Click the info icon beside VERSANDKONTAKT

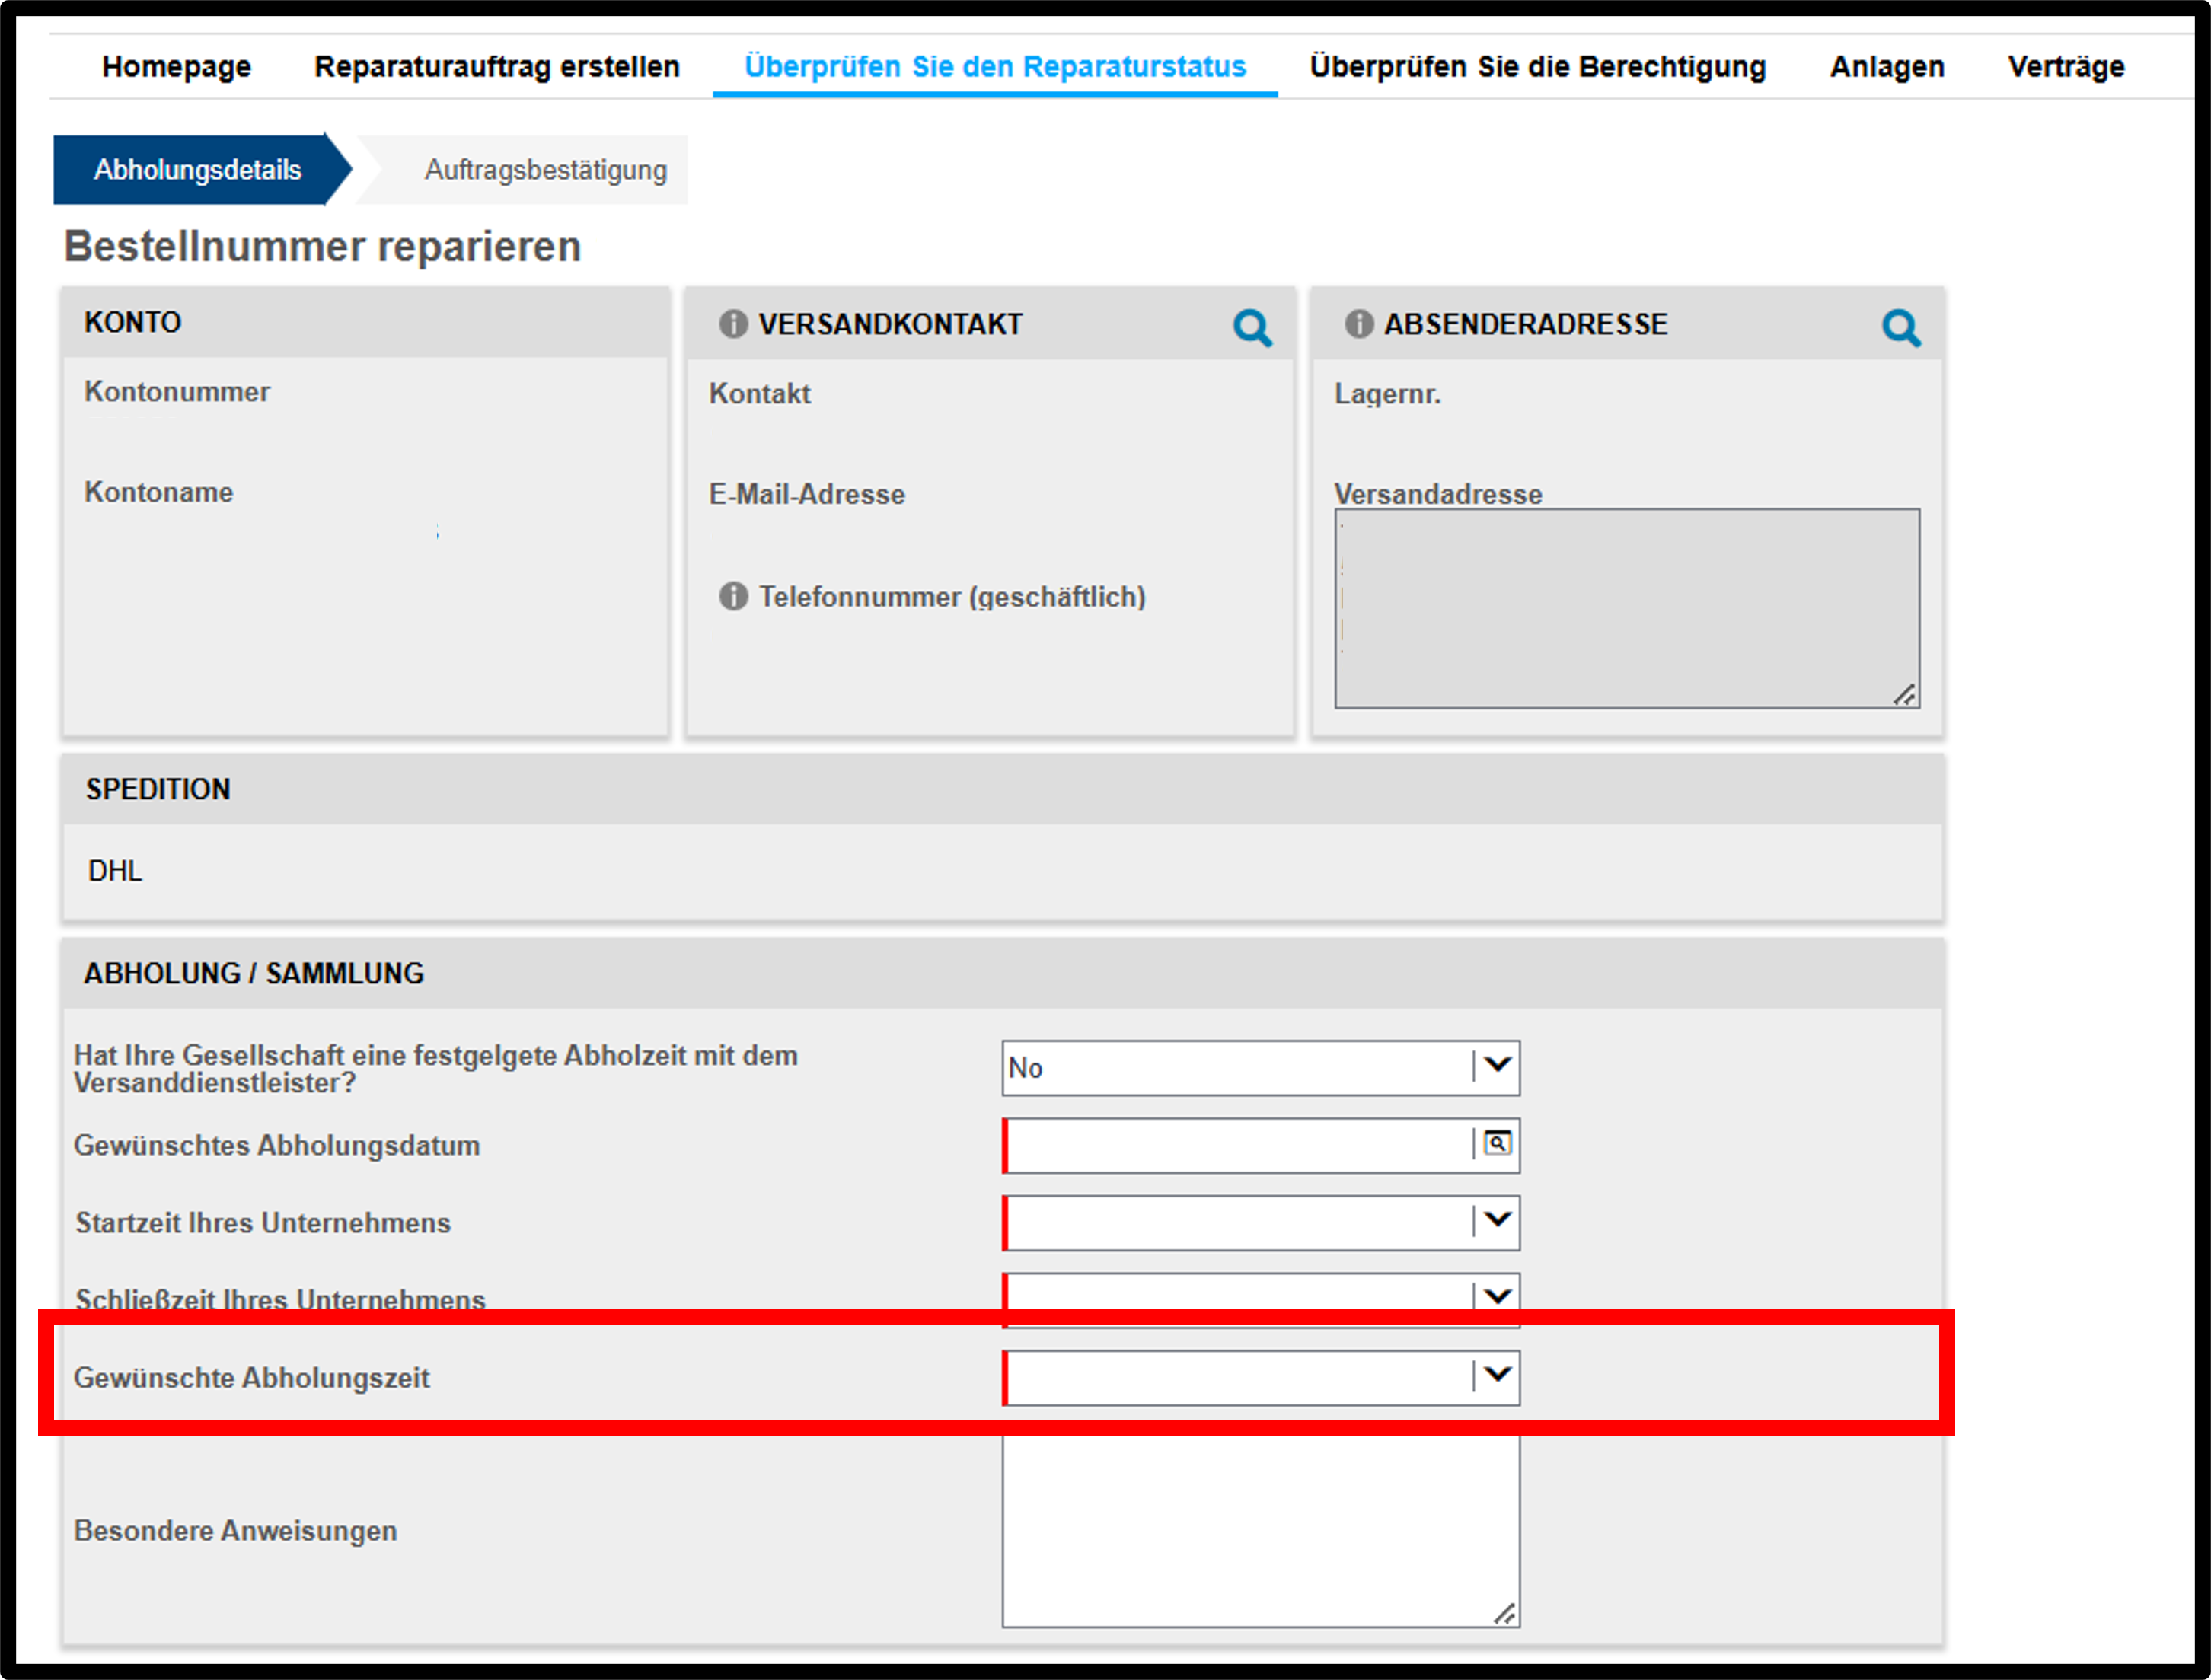[x=733, y=324]
